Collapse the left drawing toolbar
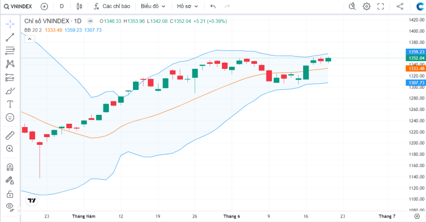This screenshot has height=222, width=426. (19, 210)
